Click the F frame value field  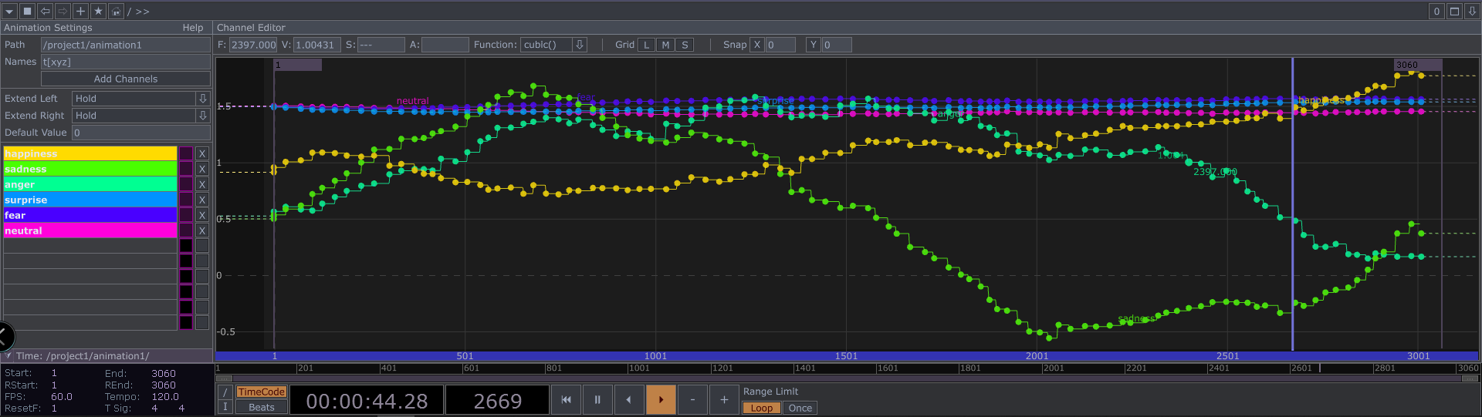tap(253, 45)
